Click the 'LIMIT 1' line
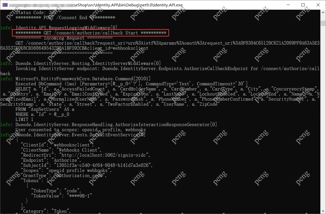This screenshot has width=326, height=214. 25,119
